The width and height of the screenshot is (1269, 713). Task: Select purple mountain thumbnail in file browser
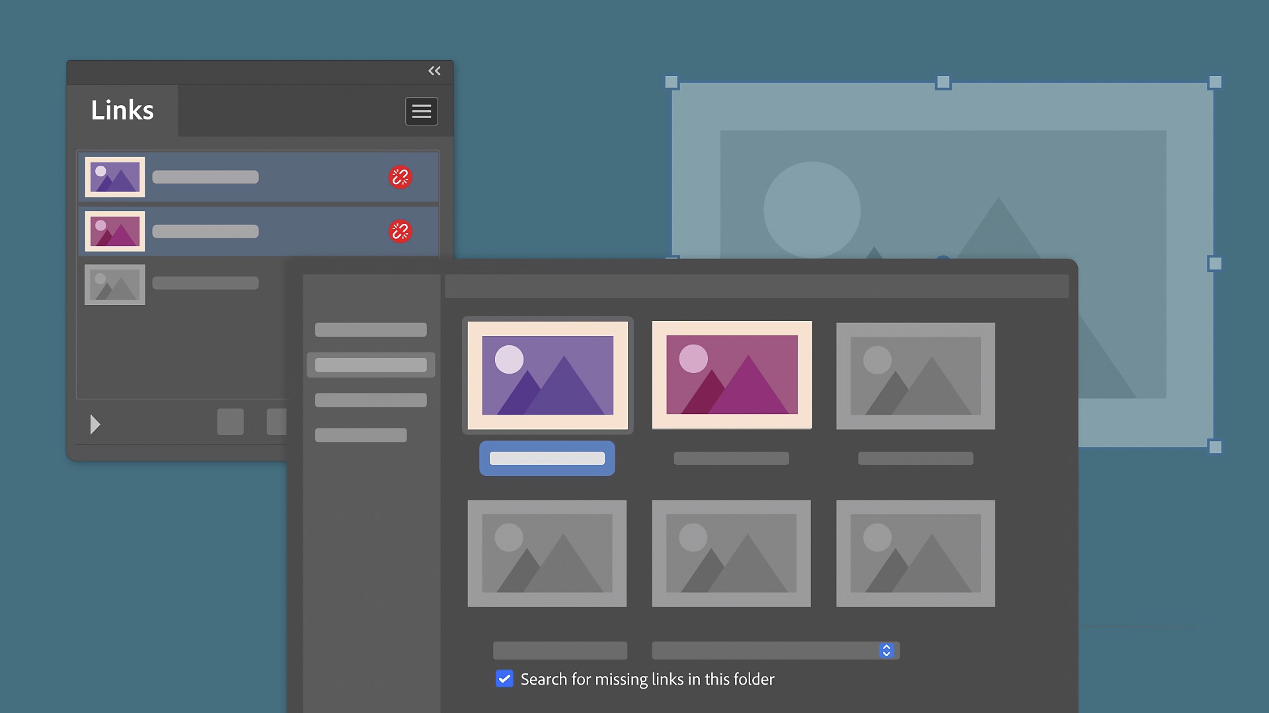pyautogui.click(x=547, y=375)
